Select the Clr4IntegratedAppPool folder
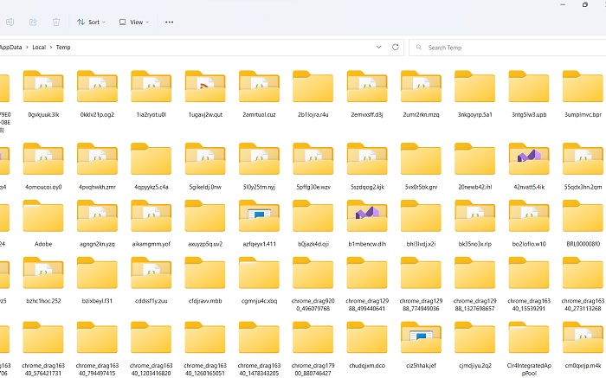Screen dimensions: 606x378 tap(529, 338)
